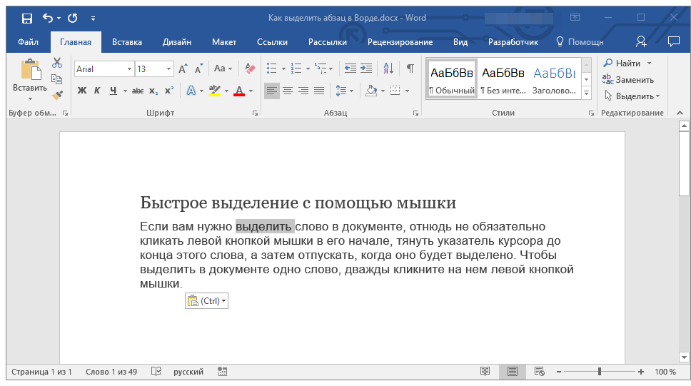This screenshot has width=691, height=386.
Task: Toggle paragraph marks display (¶)
Action: pos(410,69)
